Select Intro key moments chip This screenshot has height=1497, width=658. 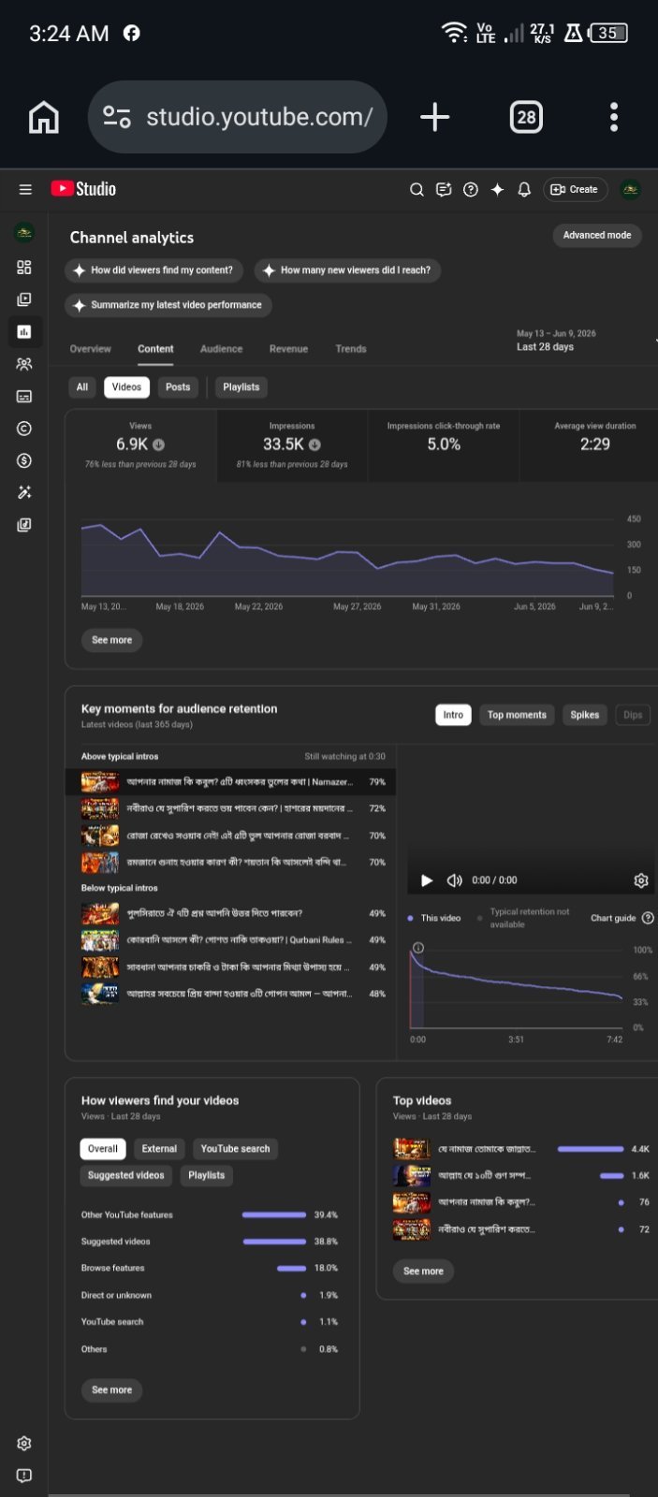[453, 715]
